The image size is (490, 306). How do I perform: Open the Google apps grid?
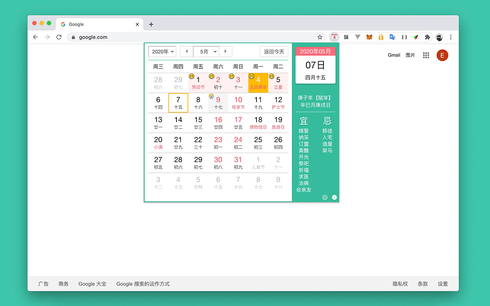426,55
